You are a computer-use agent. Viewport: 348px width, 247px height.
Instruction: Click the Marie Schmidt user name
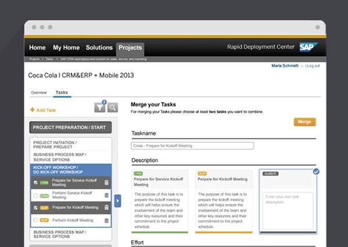285,66
